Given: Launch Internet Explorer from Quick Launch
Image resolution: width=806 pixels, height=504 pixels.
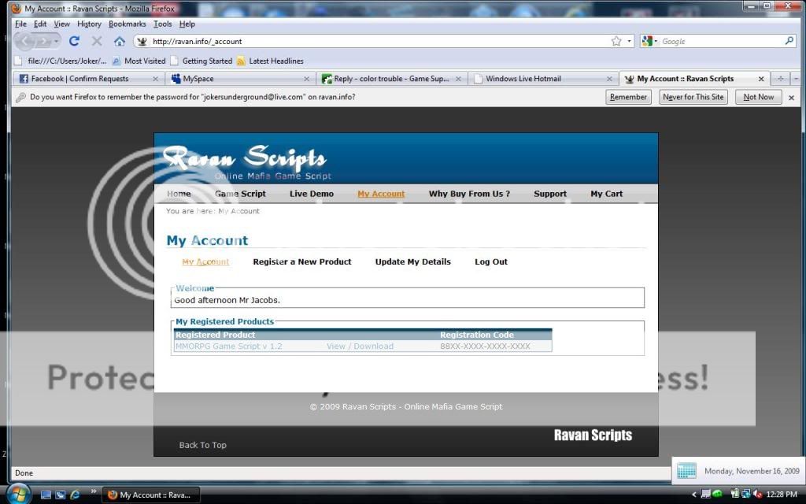Looking at the screenshot, I should coord(76,495).
